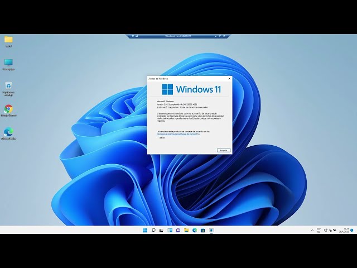Open Microsoft Store from the taskbar
Screen dimensions: 357x268
click(x=203, y=230)
